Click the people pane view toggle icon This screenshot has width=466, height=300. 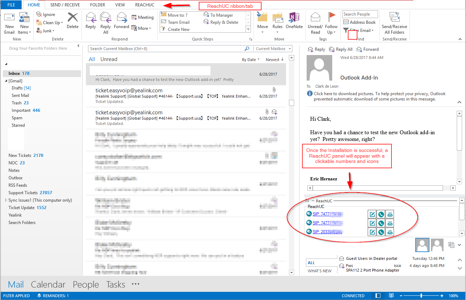(x=451, y=245)
